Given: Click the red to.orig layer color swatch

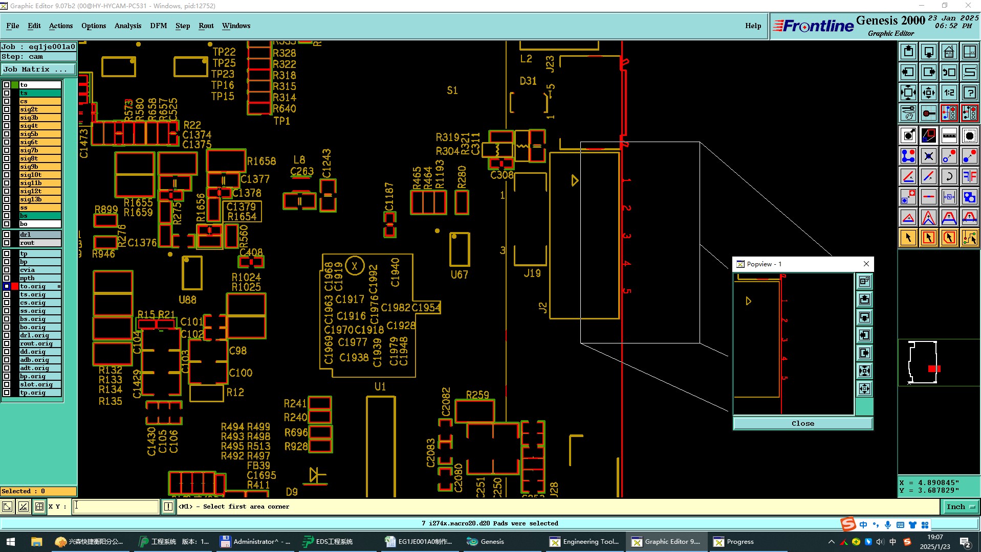Looking at the screenshot, I should pyautogui.click(x=15, y=286).
